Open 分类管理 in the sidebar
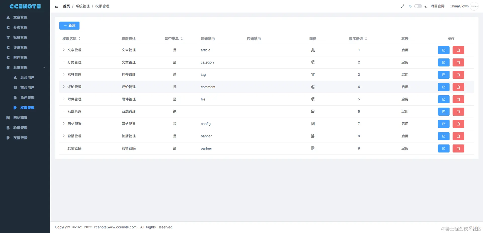 [x=25, y=27]
